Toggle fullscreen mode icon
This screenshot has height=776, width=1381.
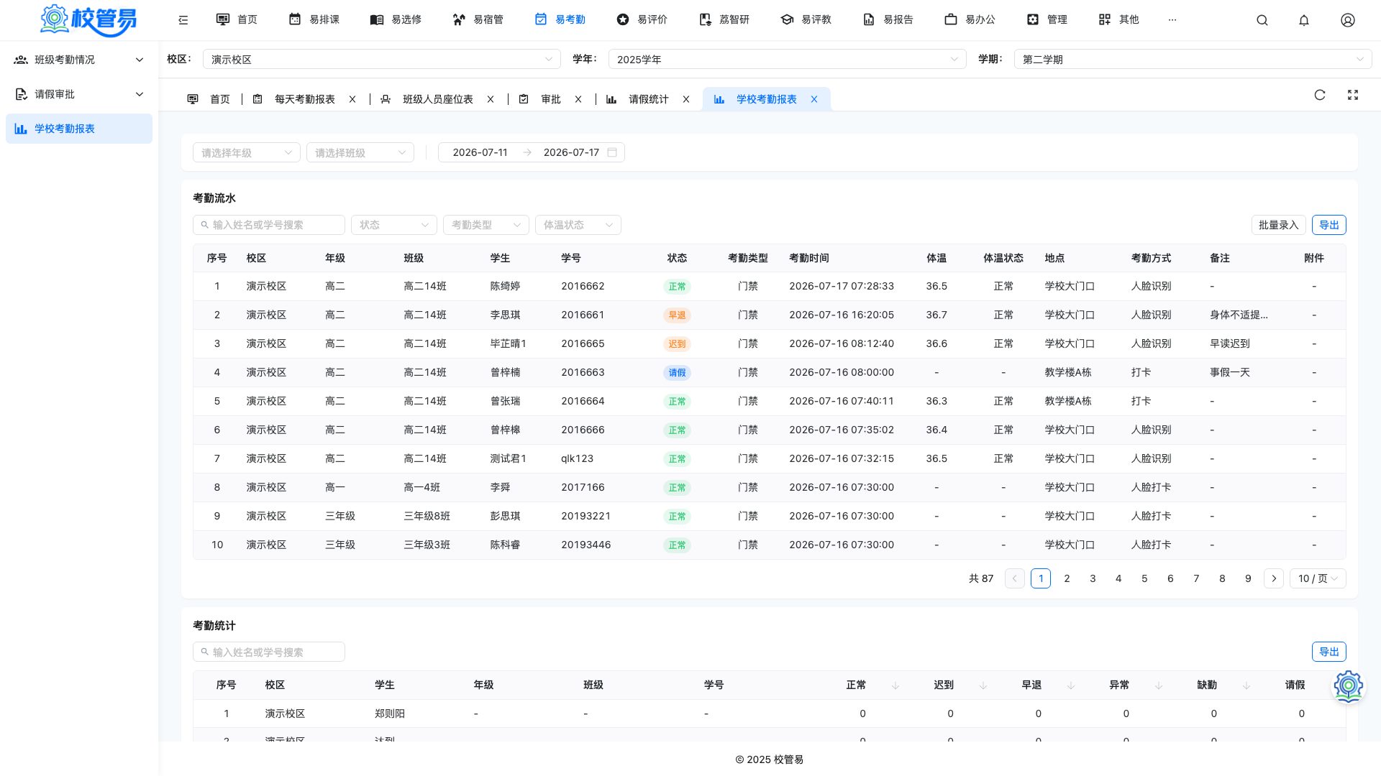[x=1353, y=95]
